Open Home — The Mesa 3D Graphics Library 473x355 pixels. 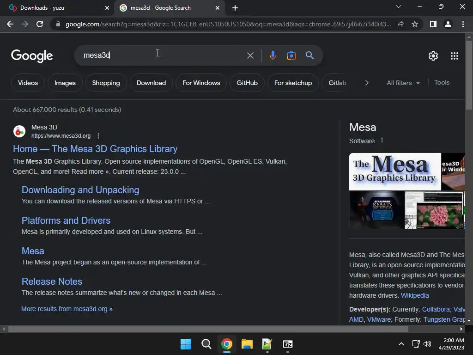[x=95, y=149]
